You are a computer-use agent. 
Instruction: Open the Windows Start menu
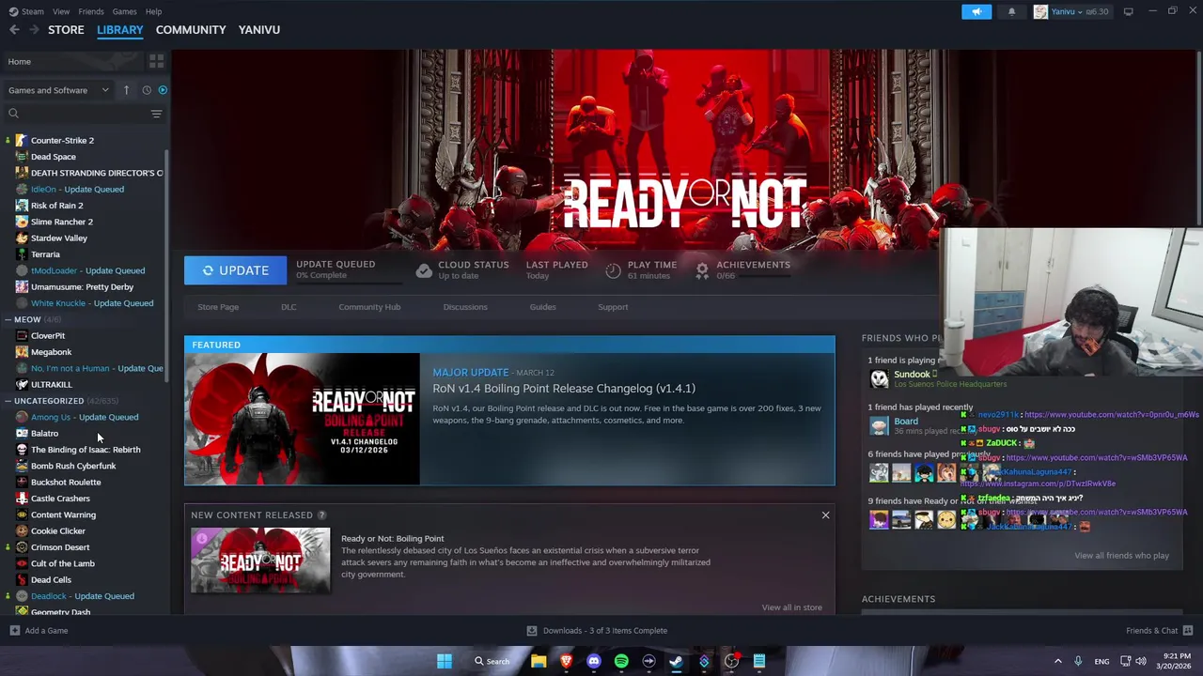click(x=445, y=661)
